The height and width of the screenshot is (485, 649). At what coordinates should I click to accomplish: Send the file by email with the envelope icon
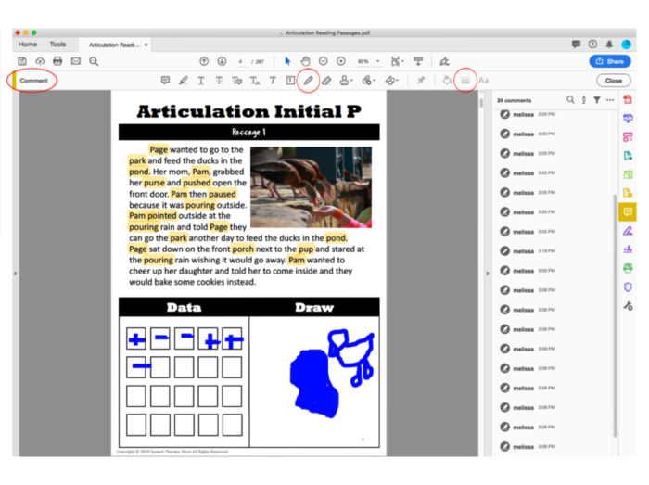pyautogui.click(x=76, y=61)
